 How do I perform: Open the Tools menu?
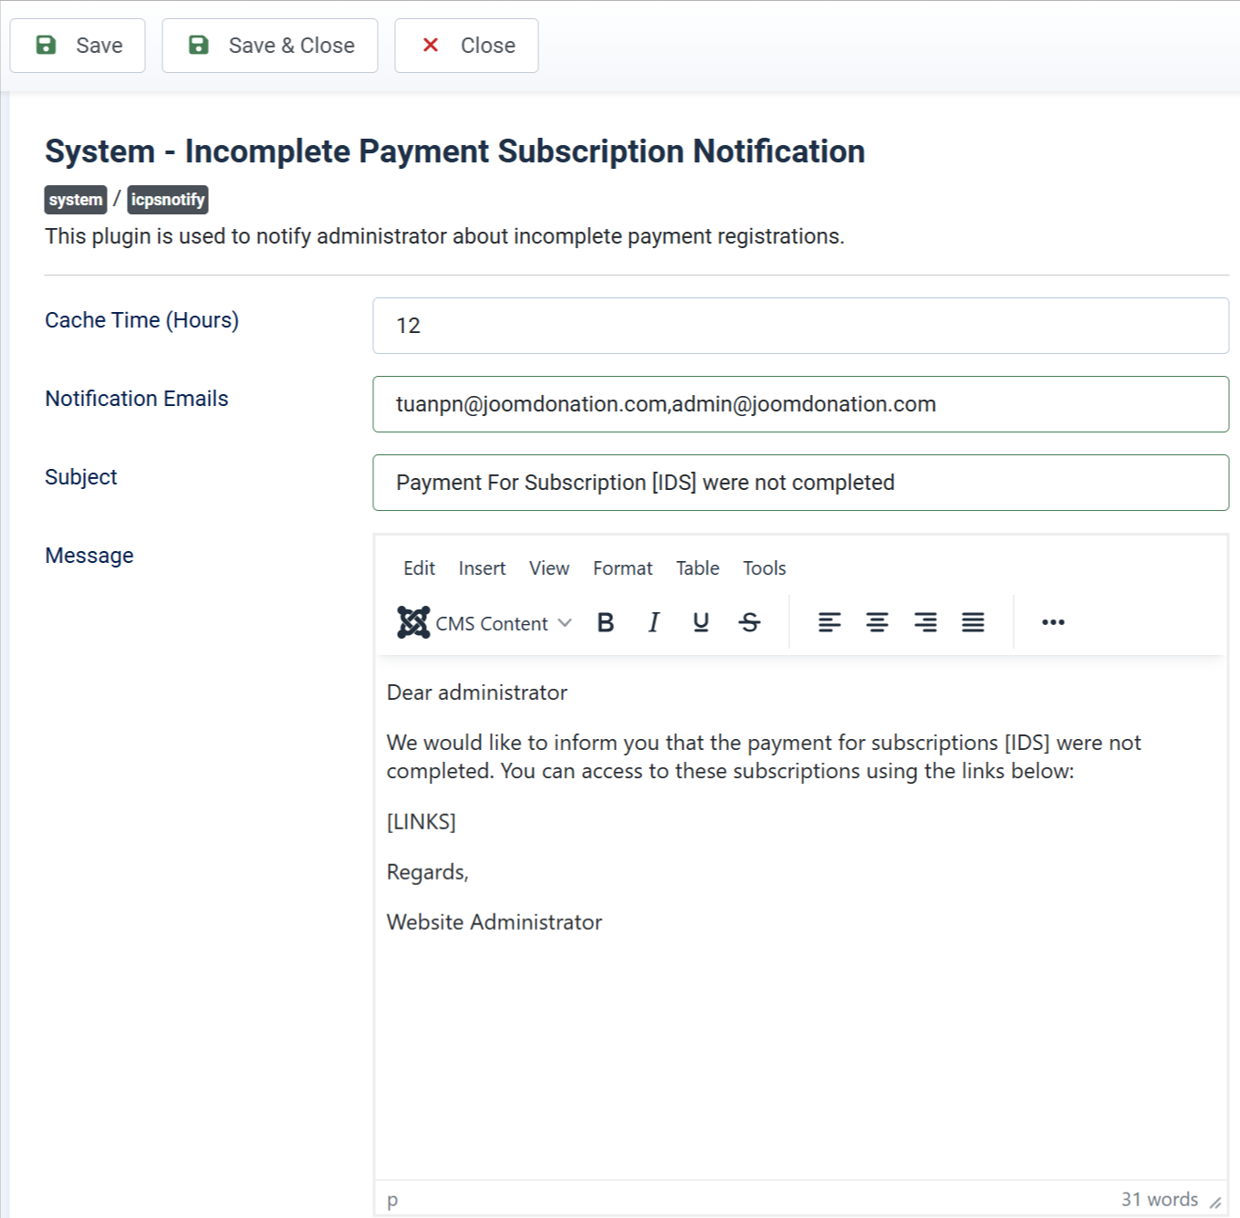tap(764, 568)
